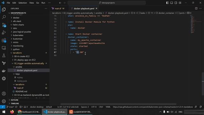Open the Kubernetes wheel view
This screenshot has width=204, height=115.
click(x=4, y=79)
